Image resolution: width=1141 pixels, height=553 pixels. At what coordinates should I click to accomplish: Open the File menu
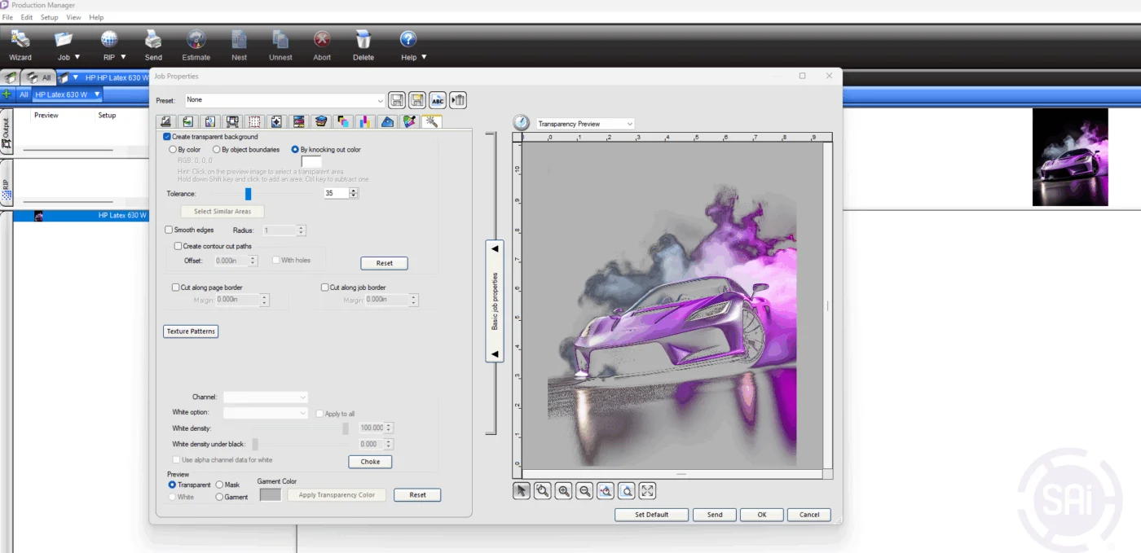coord(7,17)
